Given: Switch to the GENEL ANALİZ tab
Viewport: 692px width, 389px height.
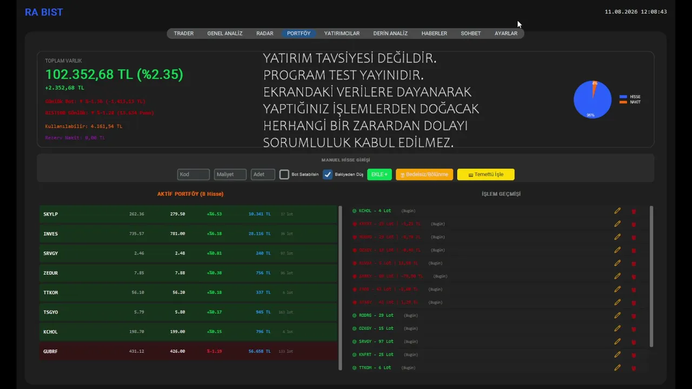Looking at the screenshot, I should click(225, 33).
